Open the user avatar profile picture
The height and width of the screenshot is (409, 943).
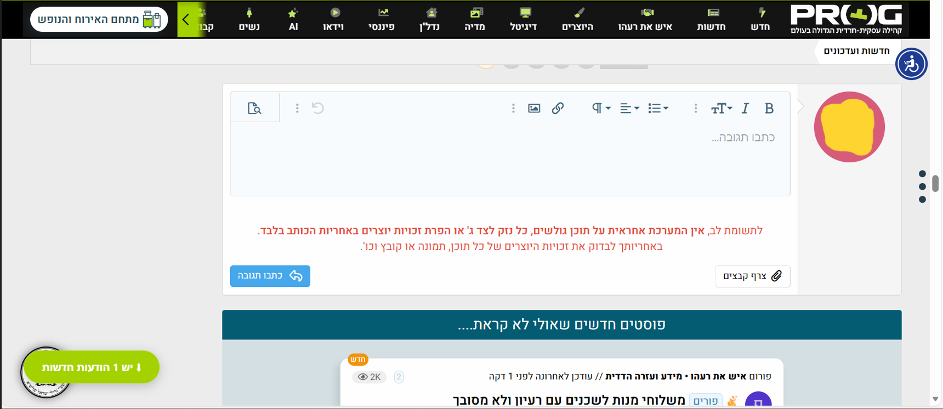click(849, 127)
